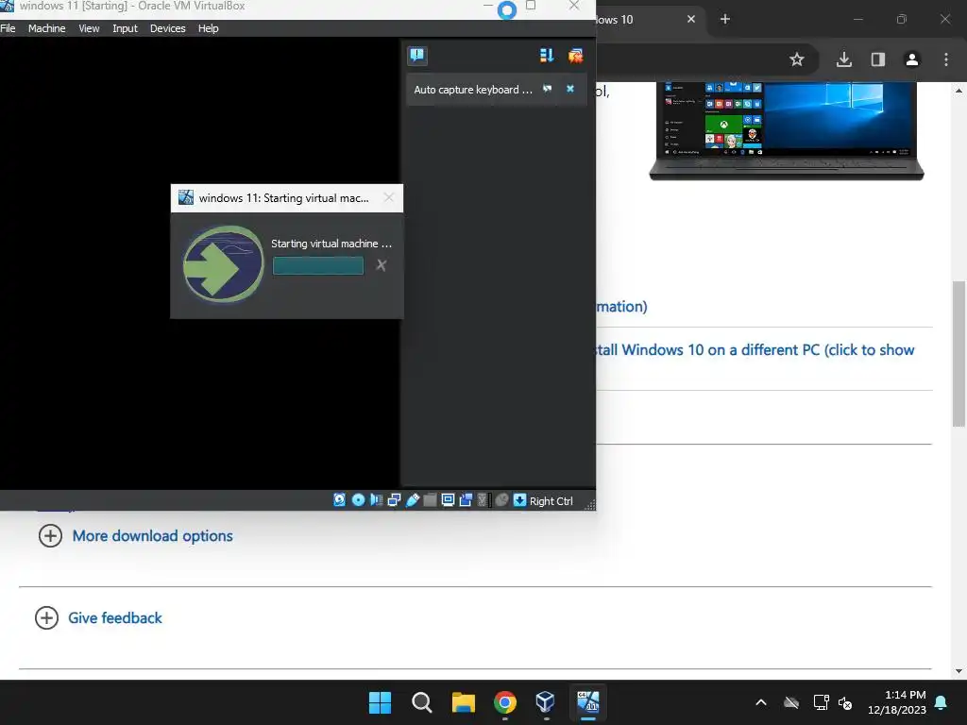The height and width of the screenshot is (725, 967).
Task: Open Windows taskbar search
Action: tap(422, 702)
